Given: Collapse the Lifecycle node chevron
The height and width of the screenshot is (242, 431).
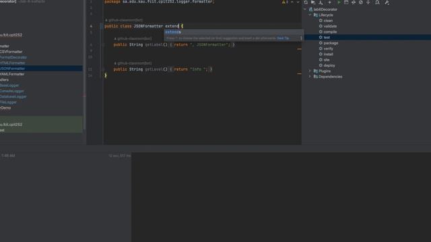Looking at the screenshot, I should point(310,15).
